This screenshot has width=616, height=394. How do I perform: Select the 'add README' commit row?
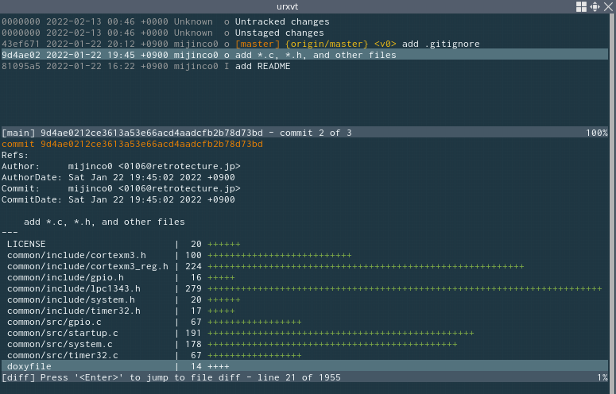[x=262, y=67]
